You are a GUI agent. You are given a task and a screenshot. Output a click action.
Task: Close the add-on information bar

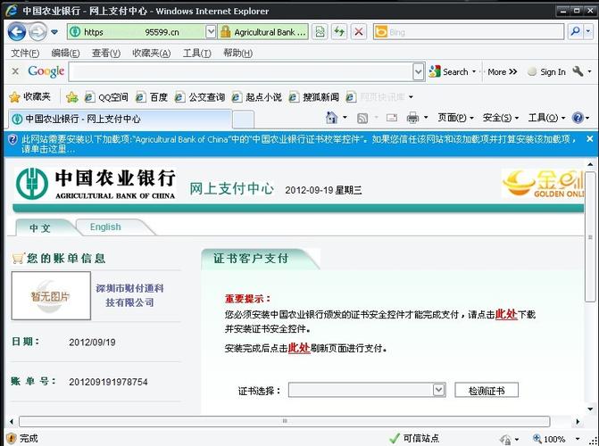point(590,139)
